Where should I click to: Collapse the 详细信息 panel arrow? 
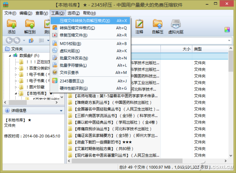61,111
